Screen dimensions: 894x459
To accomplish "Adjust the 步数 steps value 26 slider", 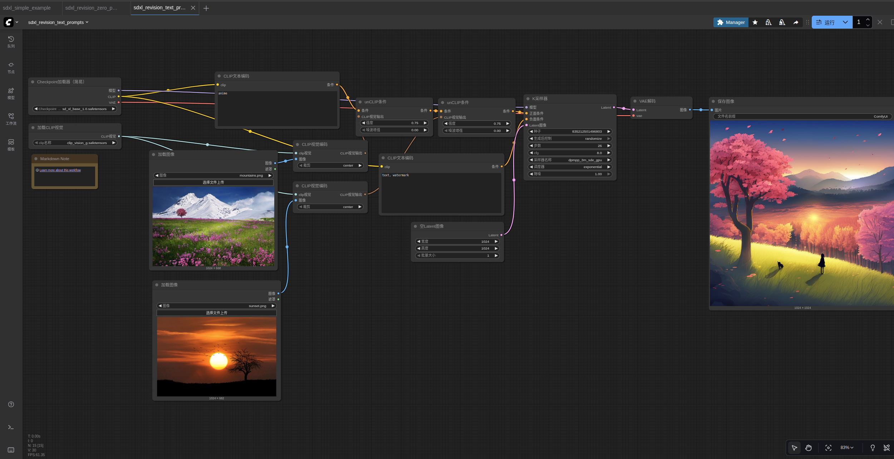I will pyautogui.click(x=570, y=145).
